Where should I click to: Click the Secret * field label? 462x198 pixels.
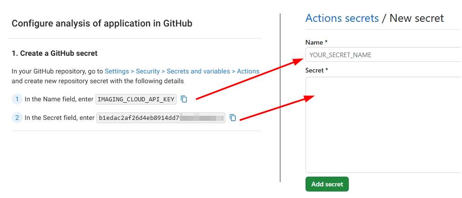[x=317, y=70]
